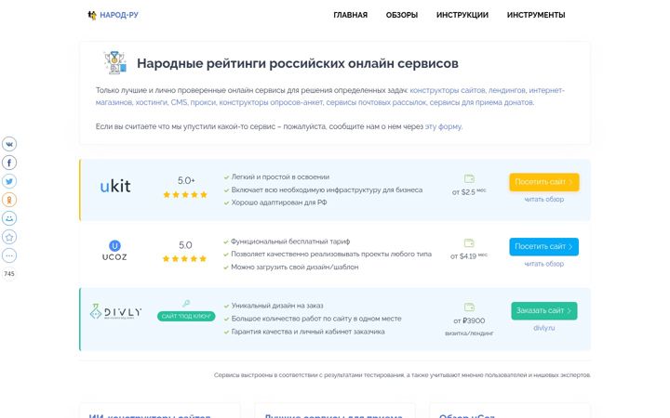
Task: Click the trophy ratings icon beside heading
Action: pos(115,63)
